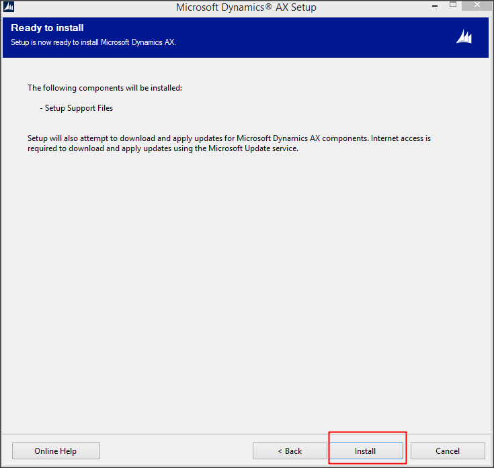The width and height of the screenshot is (494, 468).
Task: Go back with the Back button
Action: click(x=290, y=451)
